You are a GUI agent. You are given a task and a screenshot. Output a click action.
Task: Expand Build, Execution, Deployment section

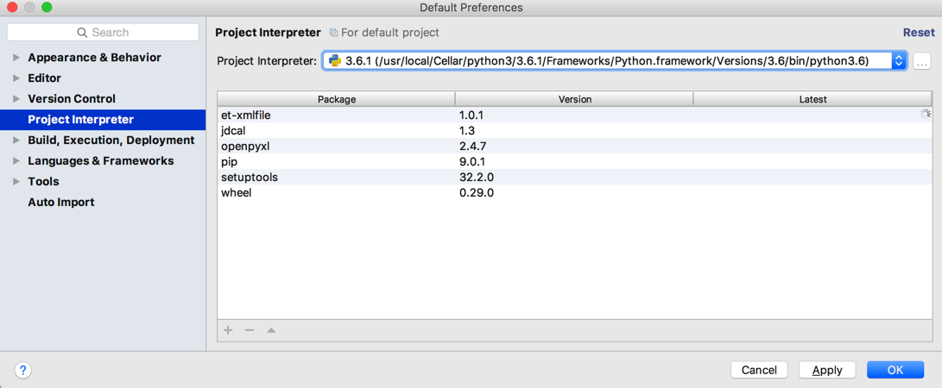point(16,141)
